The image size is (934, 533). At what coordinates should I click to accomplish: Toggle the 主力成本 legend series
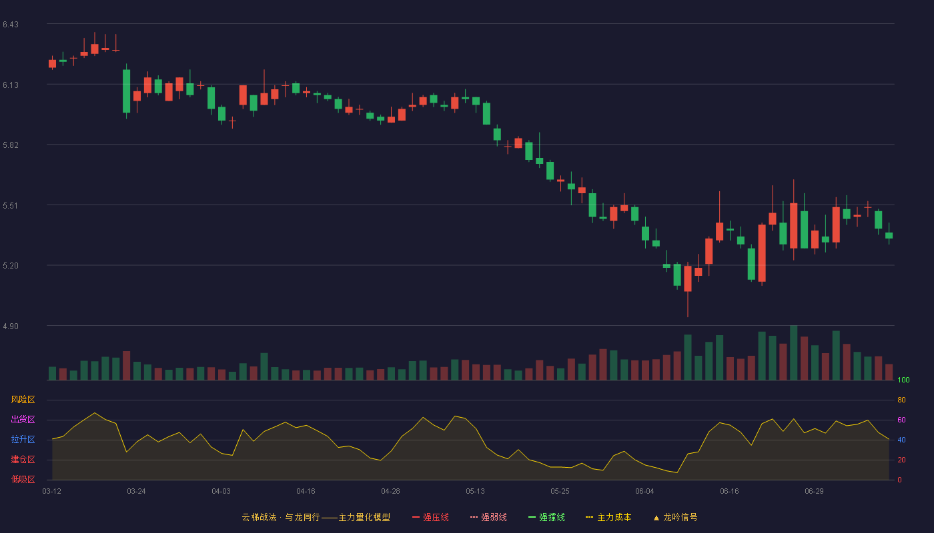coord(608,517)
